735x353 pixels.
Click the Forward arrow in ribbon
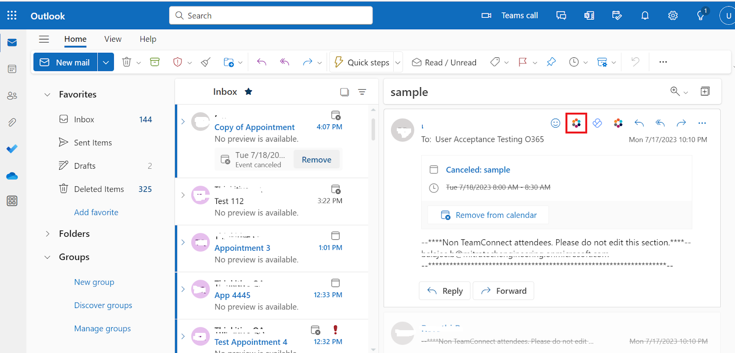307,62
